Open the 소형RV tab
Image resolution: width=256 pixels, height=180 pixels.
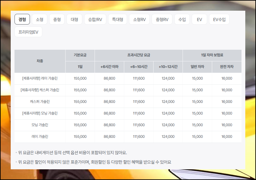click(x=139, y=20)
